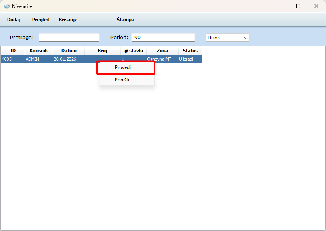The height and width of the screenshot is (231, 326).
Task: Click the Datum column header
Action: click(x=69, y=51)
